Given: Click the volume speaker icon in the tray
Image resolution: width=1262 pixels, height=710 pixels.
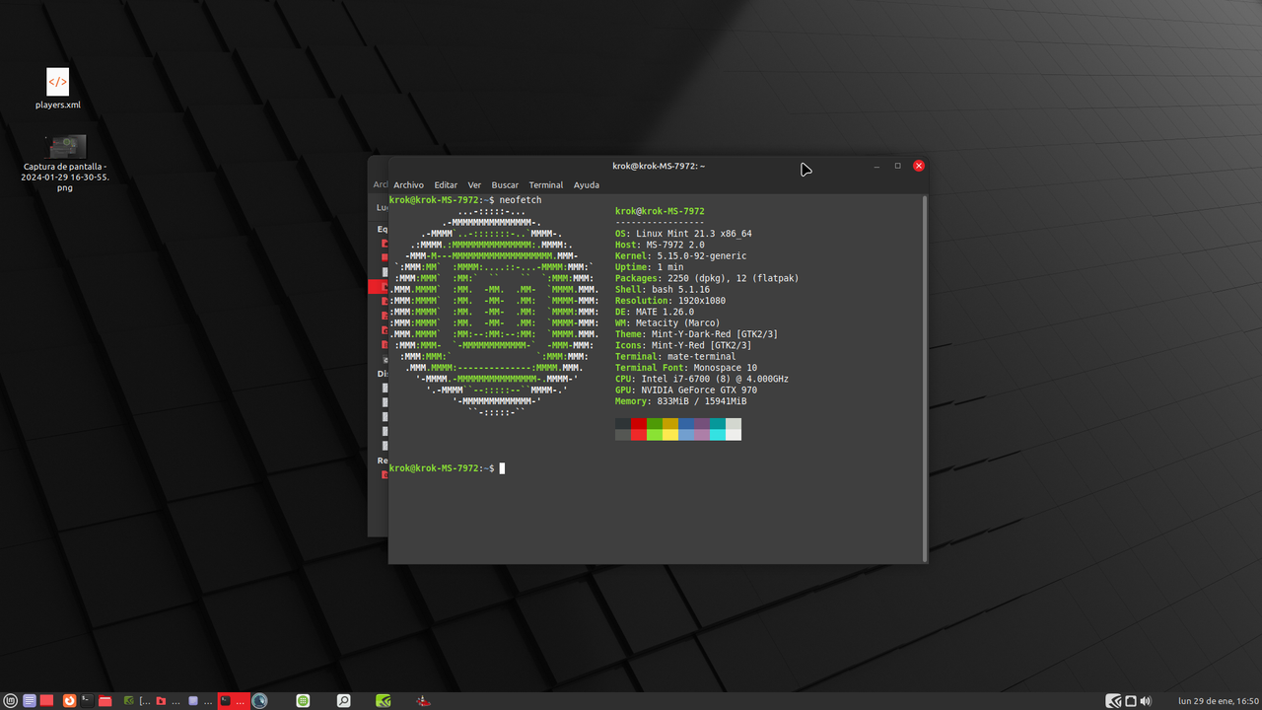Looking at the screenshot, I should 1146,701.
